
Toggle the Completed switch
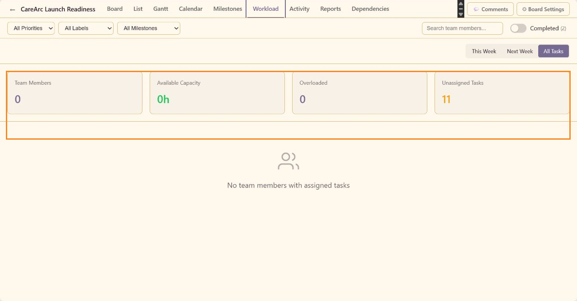point(518,28)
